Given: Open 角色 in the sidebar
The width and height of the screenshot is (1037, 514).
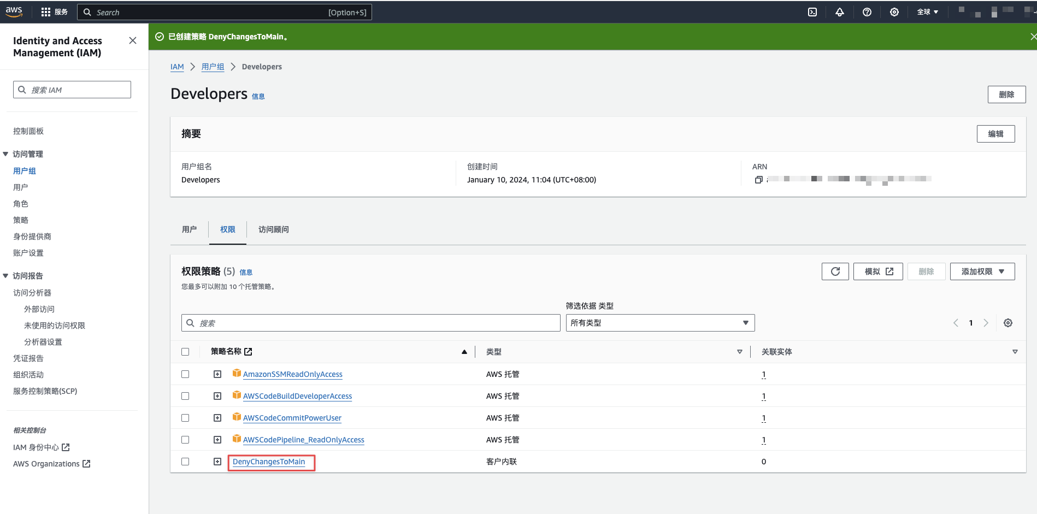Looking at the screenshot, I should [x=21, y=204].
